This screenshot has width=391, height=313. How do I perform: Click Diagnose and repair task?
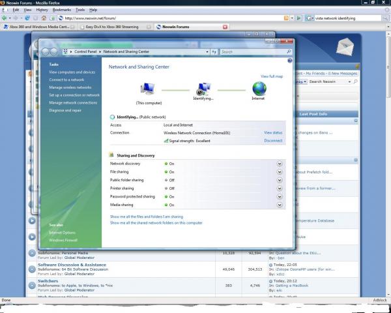coord(65,110)
